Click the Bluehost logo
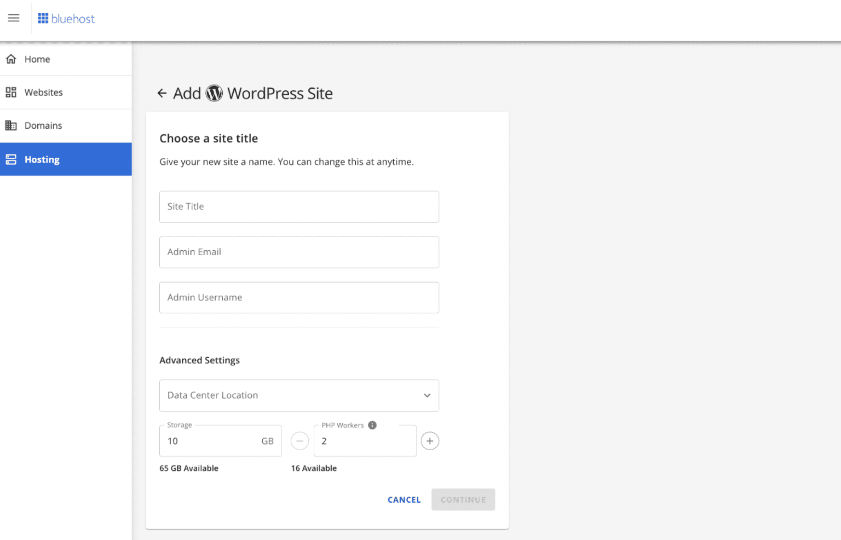 (66, 18)
